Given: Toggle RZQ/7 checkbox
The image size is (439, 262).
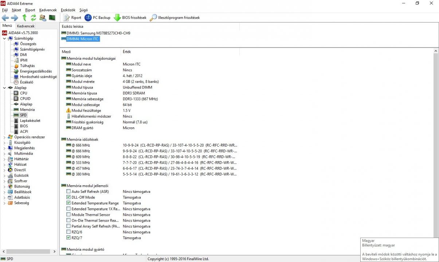Looking at the screenshot, I should [68, 238].
